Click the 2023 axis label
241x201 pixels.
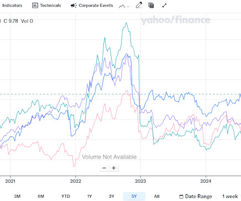pos(140,181)
